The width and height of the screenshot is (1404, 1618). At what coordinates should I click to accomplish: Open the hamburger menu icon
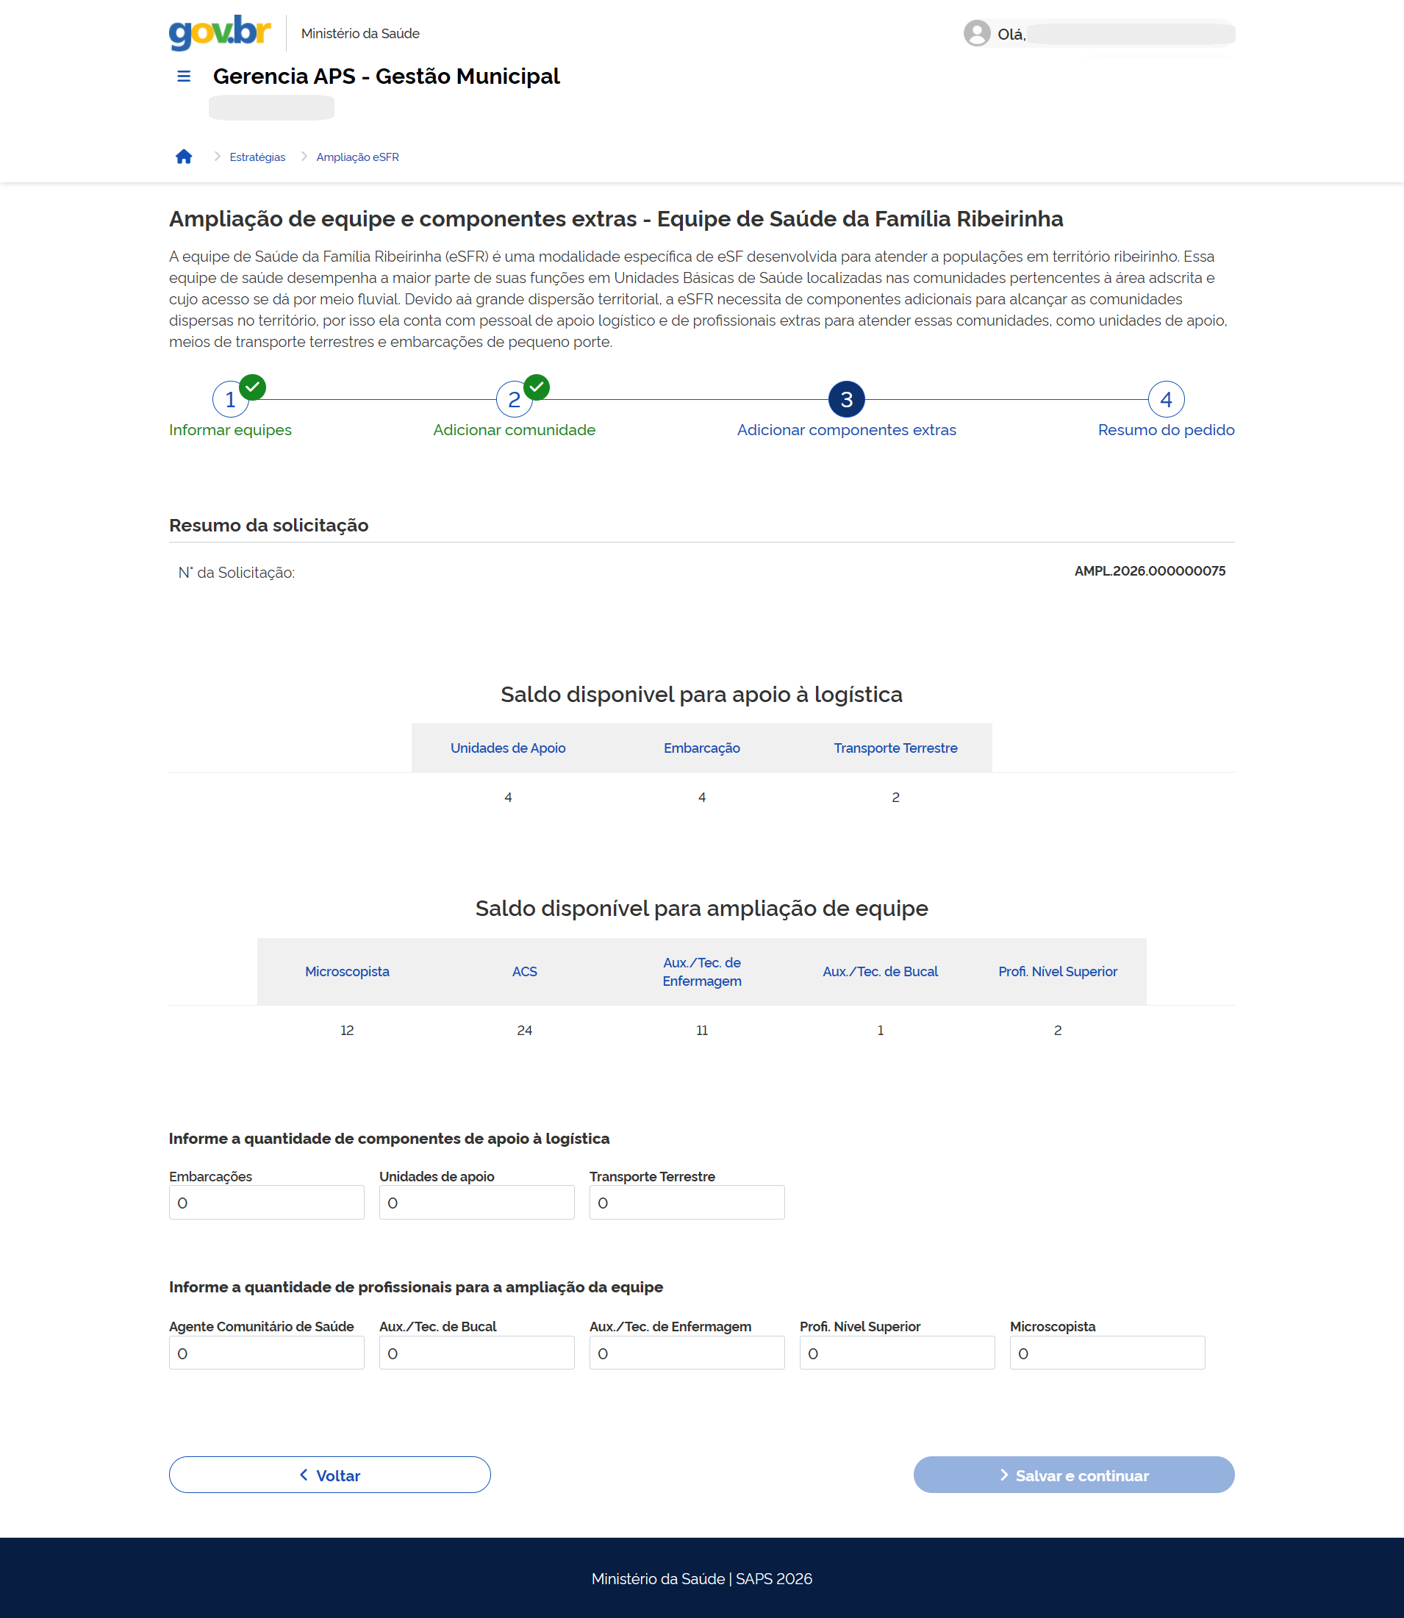[x=183, y=76]
